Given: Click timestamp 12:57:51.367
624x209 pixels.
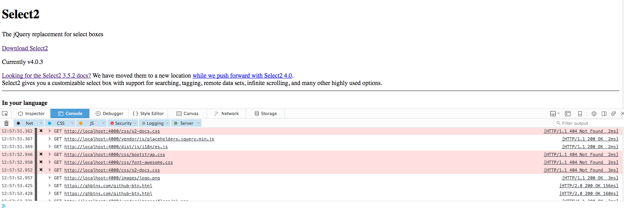Looking at the screenshot, I should coord(17,139).
